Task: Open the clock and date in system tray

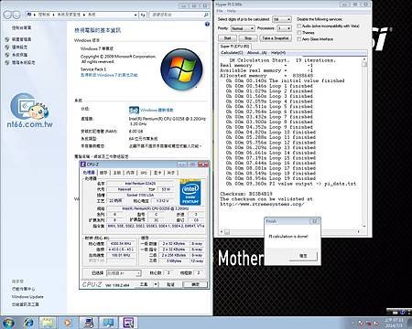Action: pos(394,323)
